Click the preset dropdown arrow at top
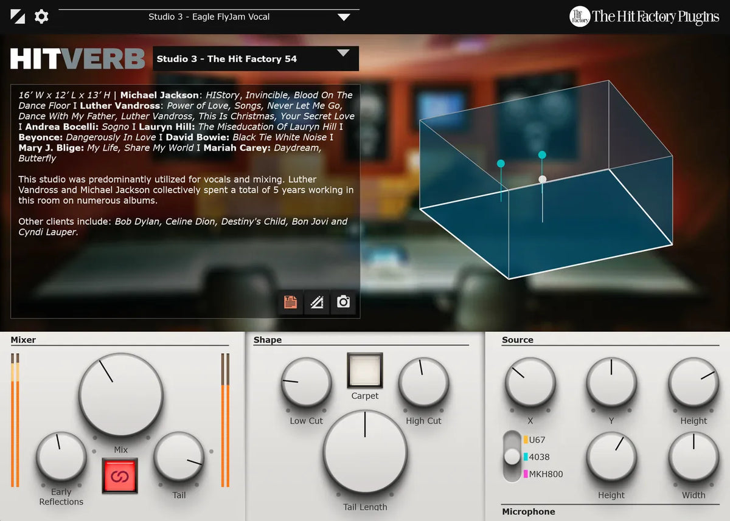Screen dimensions: 730x521 pyautogui.click(x=343, y=16)
